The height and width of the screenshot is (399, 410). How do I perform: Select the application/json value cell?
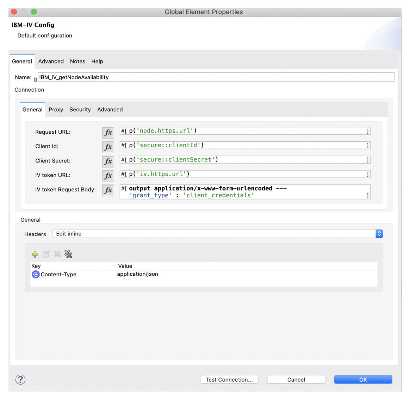click(137, 274)
